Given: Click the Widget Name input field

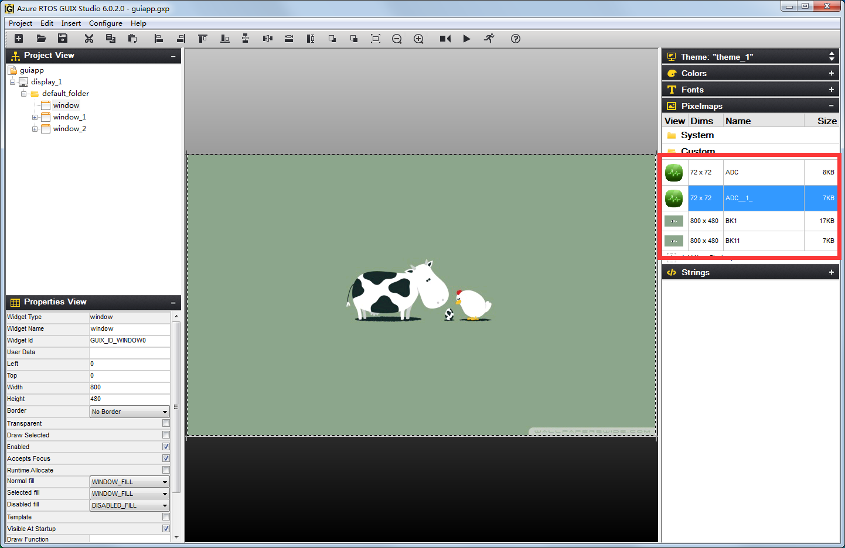Looking at the screenshot, I should (x=130, y=329).
